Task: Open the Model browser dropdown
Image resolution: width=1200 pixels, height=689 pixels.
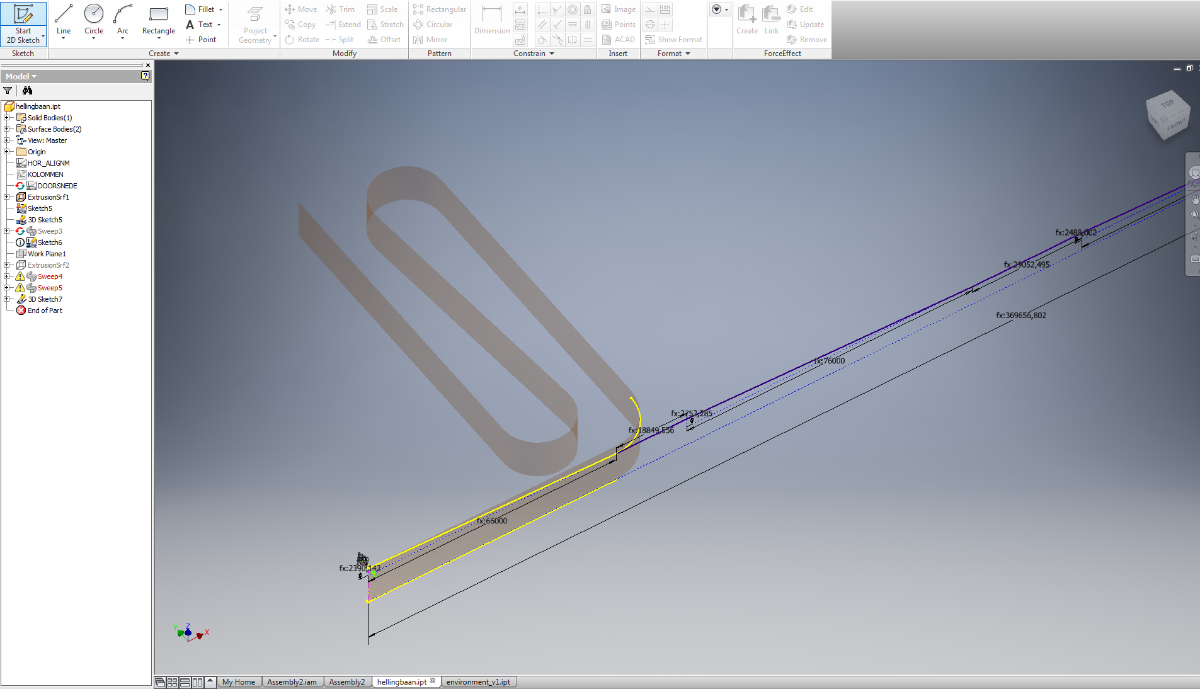Action: (x=33, y=76)
